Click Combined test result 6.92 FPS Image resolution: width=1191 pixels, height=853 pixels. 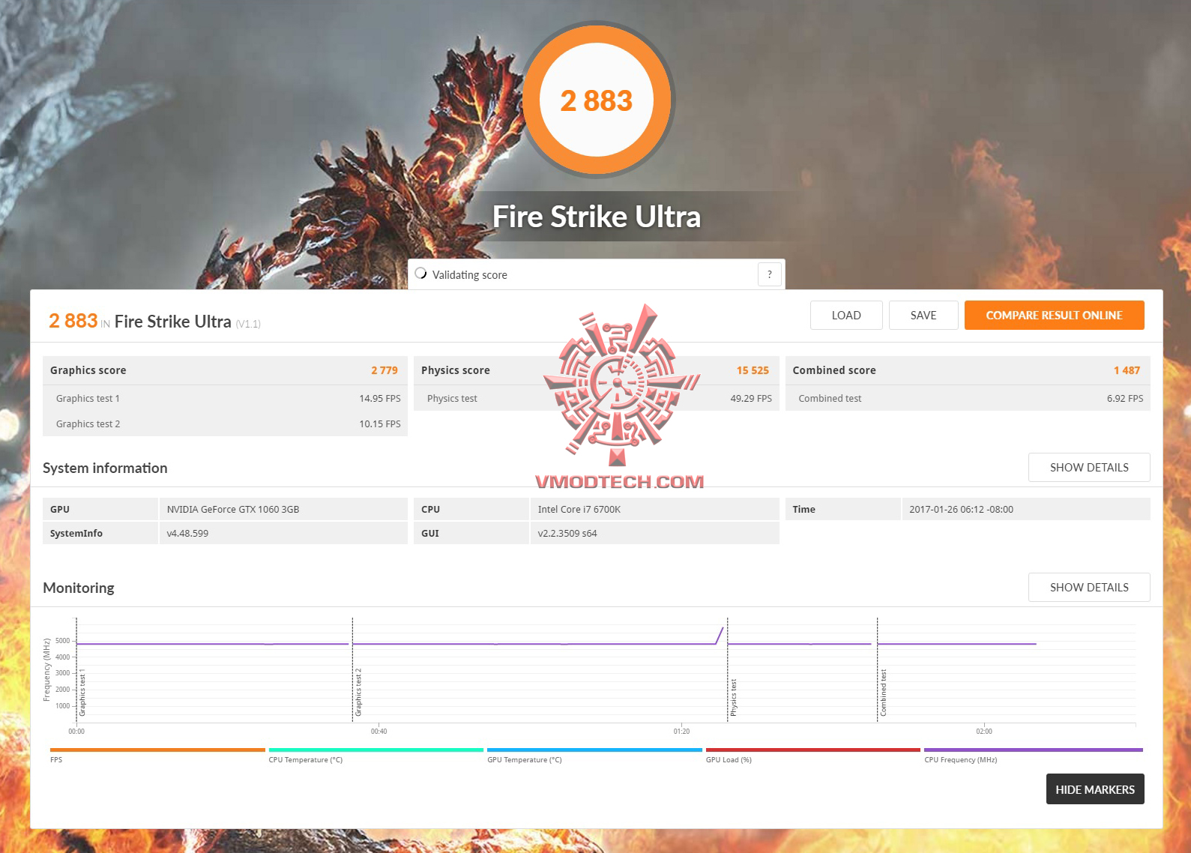[1125, 398]
